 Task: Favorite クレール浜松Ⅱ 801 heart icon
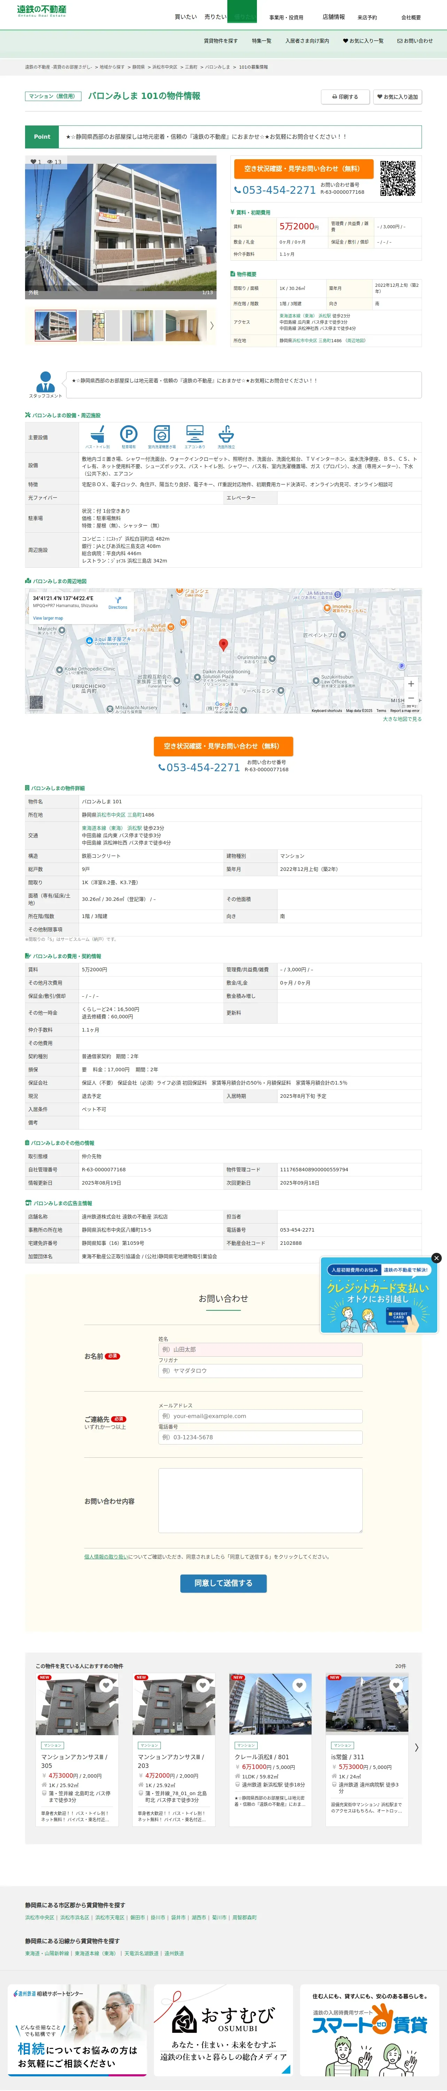pyautogui.click(x=299, y=1685)
